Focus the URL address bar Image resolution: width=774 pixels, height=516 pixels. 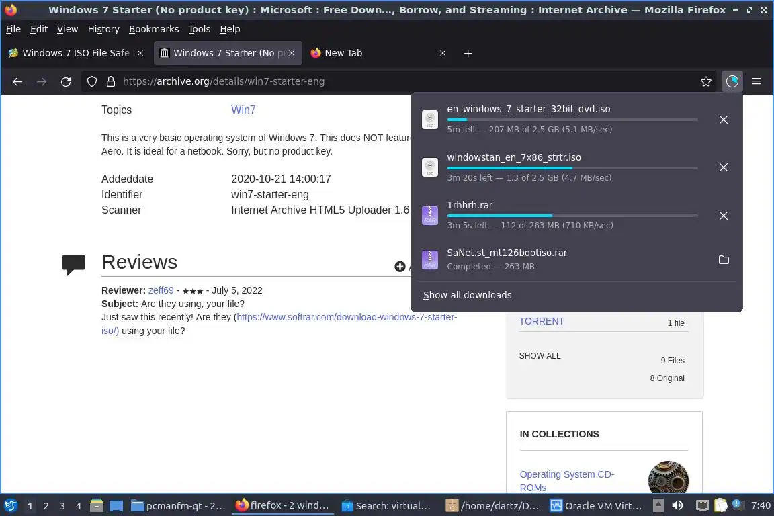(x=404, y=81)
